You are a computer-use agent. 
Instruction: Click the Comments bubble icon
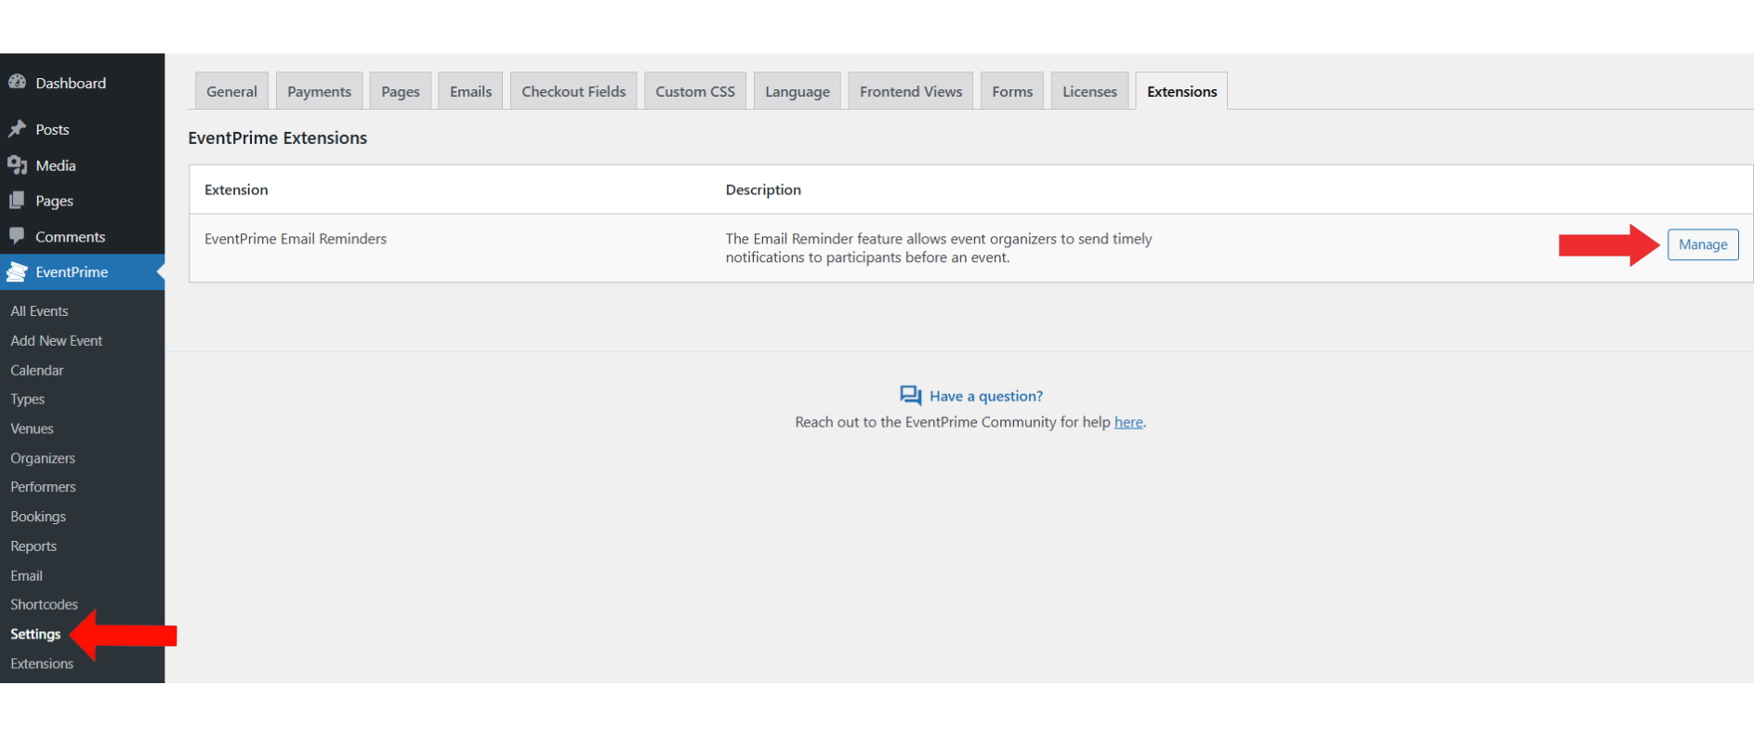(x=17, y=236)
